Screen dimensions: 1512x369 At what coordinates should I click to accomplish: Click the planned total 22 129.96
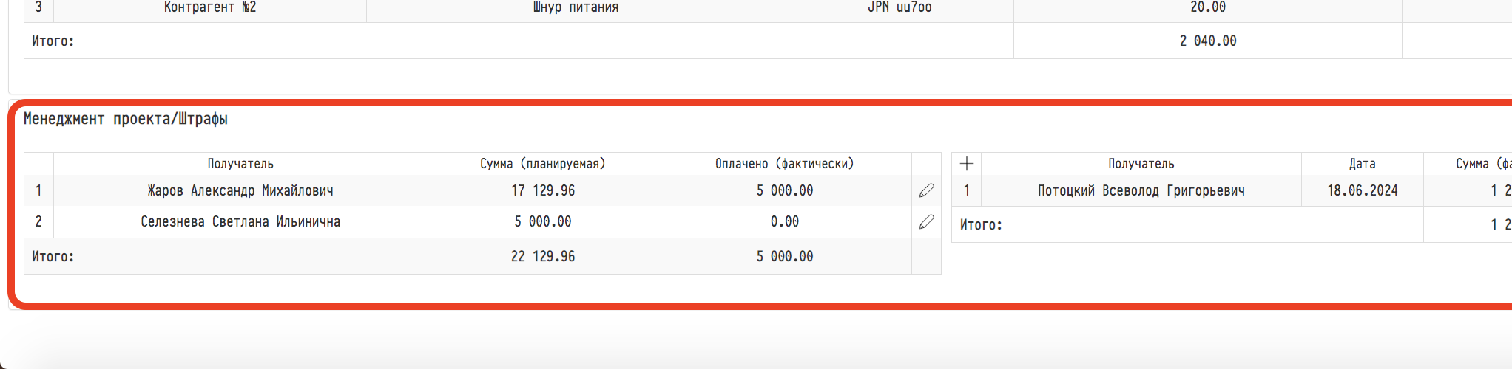pos(542,256)
